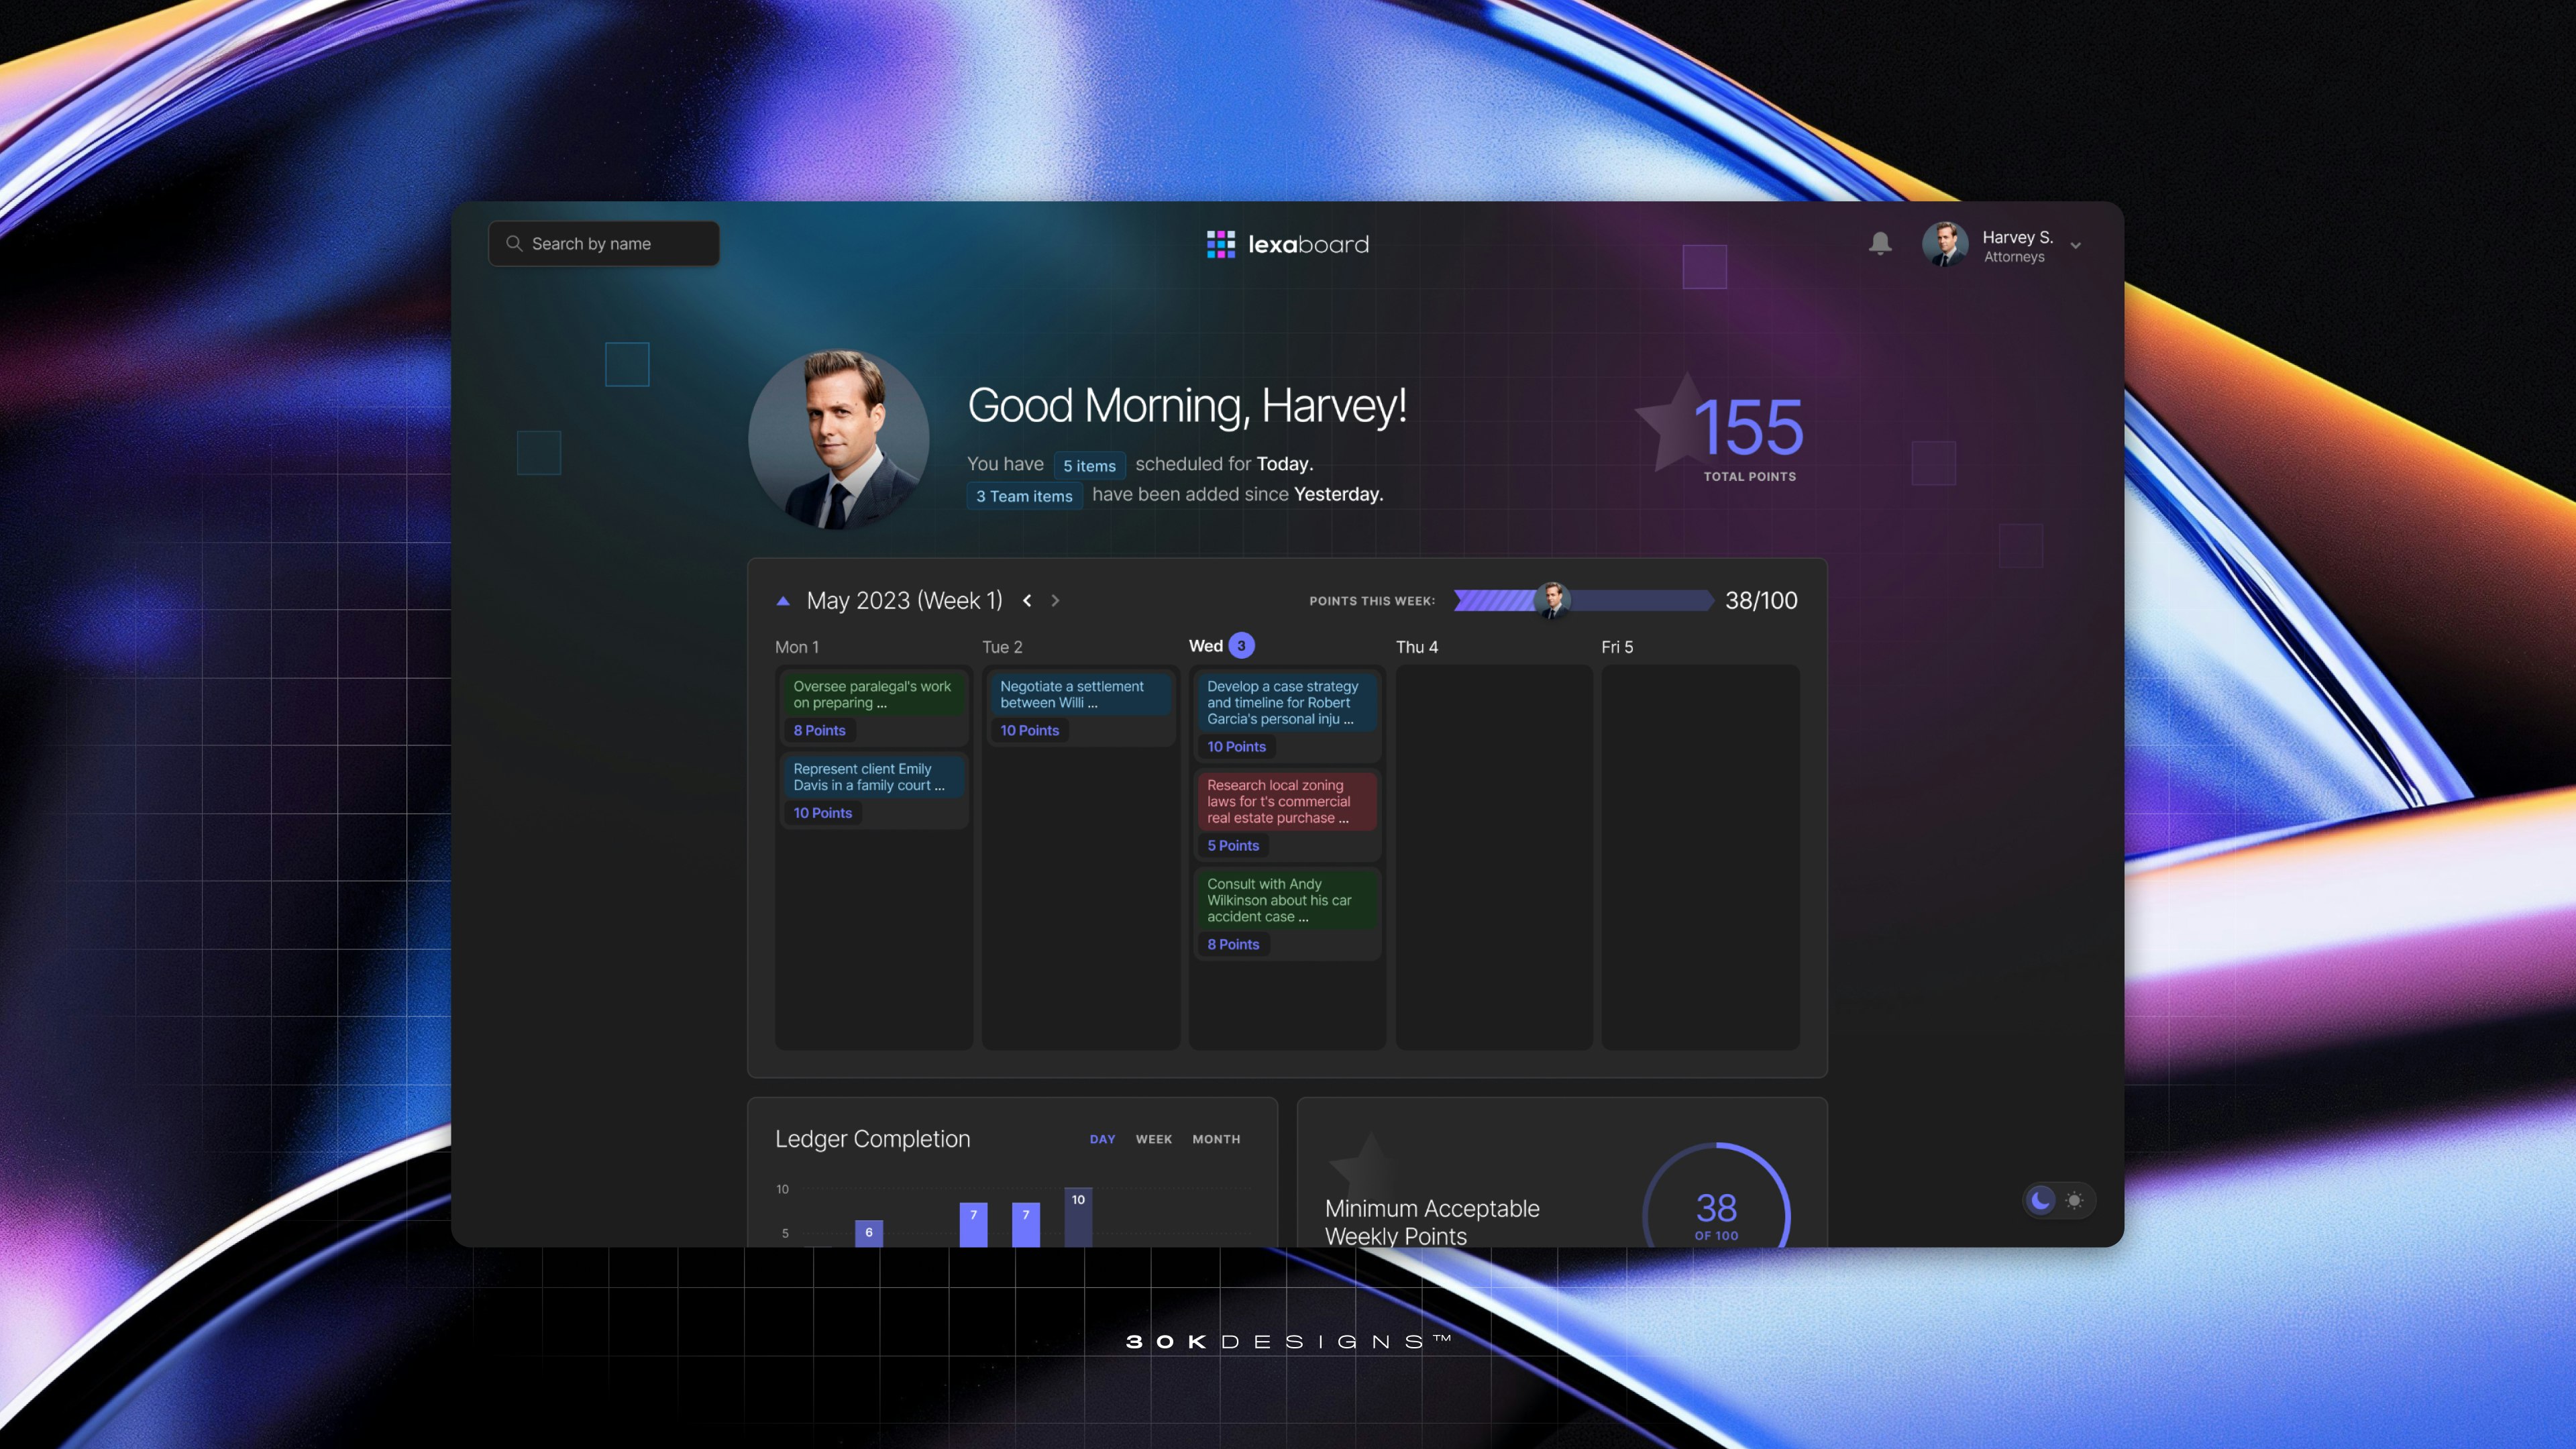The height and width of the screenshot is (1449, 2576).
Task: Click 10 Points on Emily Davis card
Action: [x=823, y=813]
